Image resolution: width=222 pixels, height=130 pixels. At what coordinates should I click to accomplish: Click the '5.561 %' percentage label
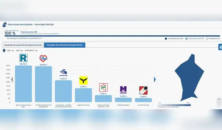coord(103,94)
